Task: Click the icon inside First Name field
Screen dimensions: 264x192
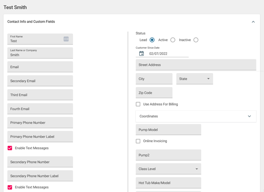Action: (66, 39)
